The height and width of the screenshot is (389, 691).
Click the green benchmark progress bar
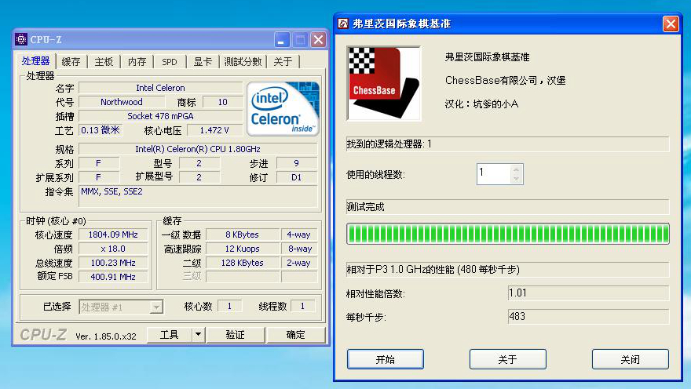(508, 234)
